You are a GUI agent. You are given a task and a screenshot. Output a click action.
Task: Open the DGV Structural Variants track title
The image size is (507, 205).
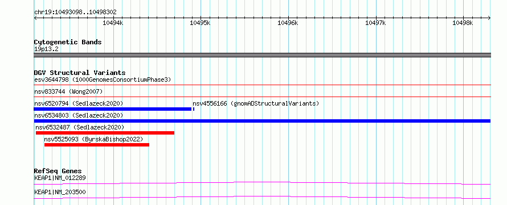click(80, 73)
